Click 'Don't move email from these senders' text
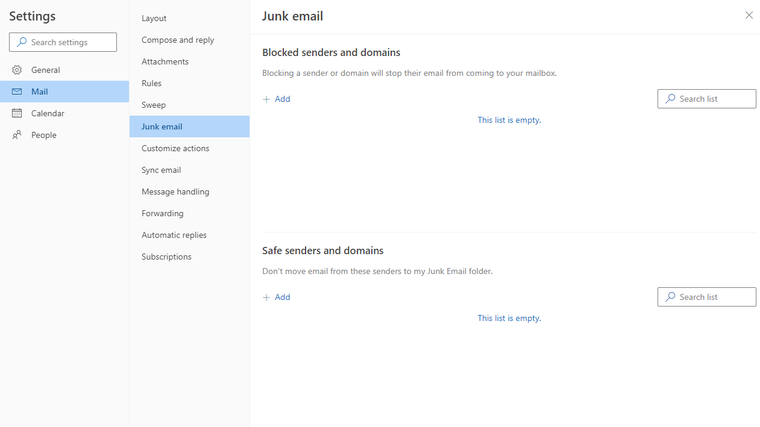Viewport: 760px width, 427px height. point(377,271)
